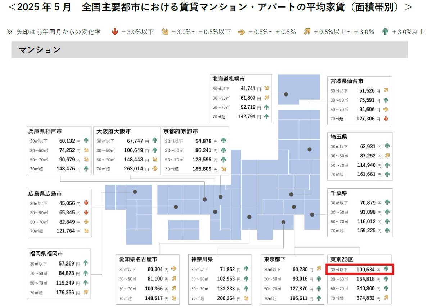
Task: Click the 広島県広島市 card title
Action: coord(45,193)
